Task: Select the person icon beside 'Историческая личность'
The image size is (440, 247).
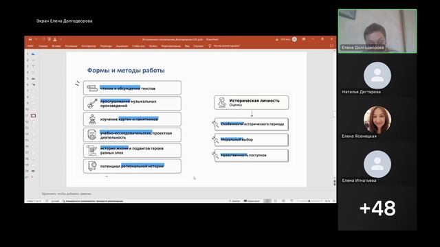Action: [222, 102]
